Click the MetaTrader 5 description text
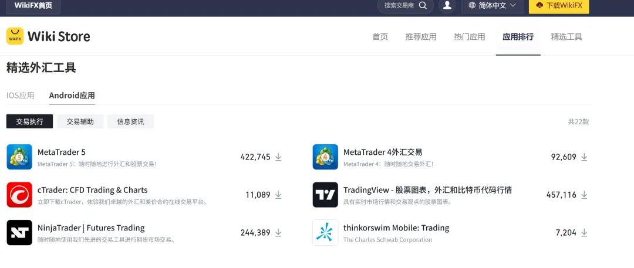Screen dimensions: 634x268 pyautogui.click(x=97, y=164)
